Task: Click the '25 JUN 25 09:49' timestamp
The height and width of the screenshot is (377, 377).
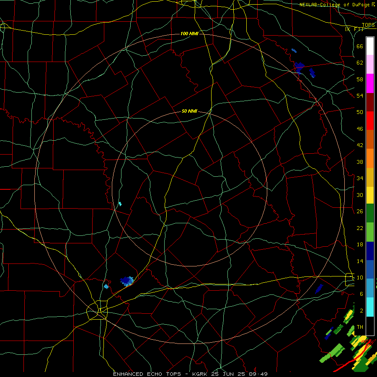Action: tap(239, 374)
